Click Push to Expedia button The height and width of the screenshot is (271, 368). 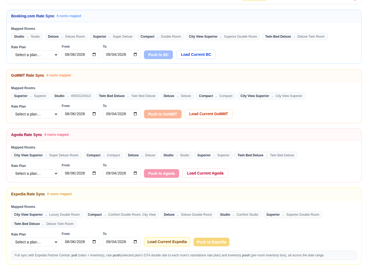click(x=211, y=242)
